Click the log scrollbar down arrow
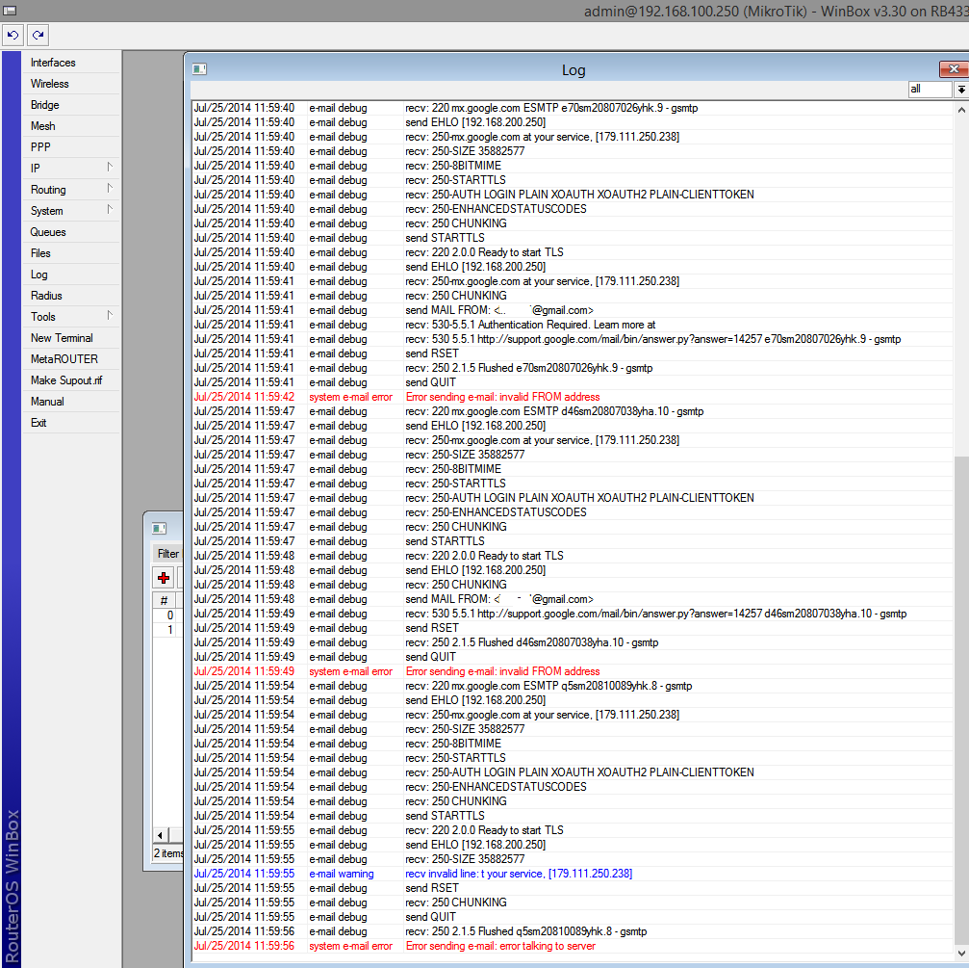Viewport: 969px width, 968px height. pos(961,954)
